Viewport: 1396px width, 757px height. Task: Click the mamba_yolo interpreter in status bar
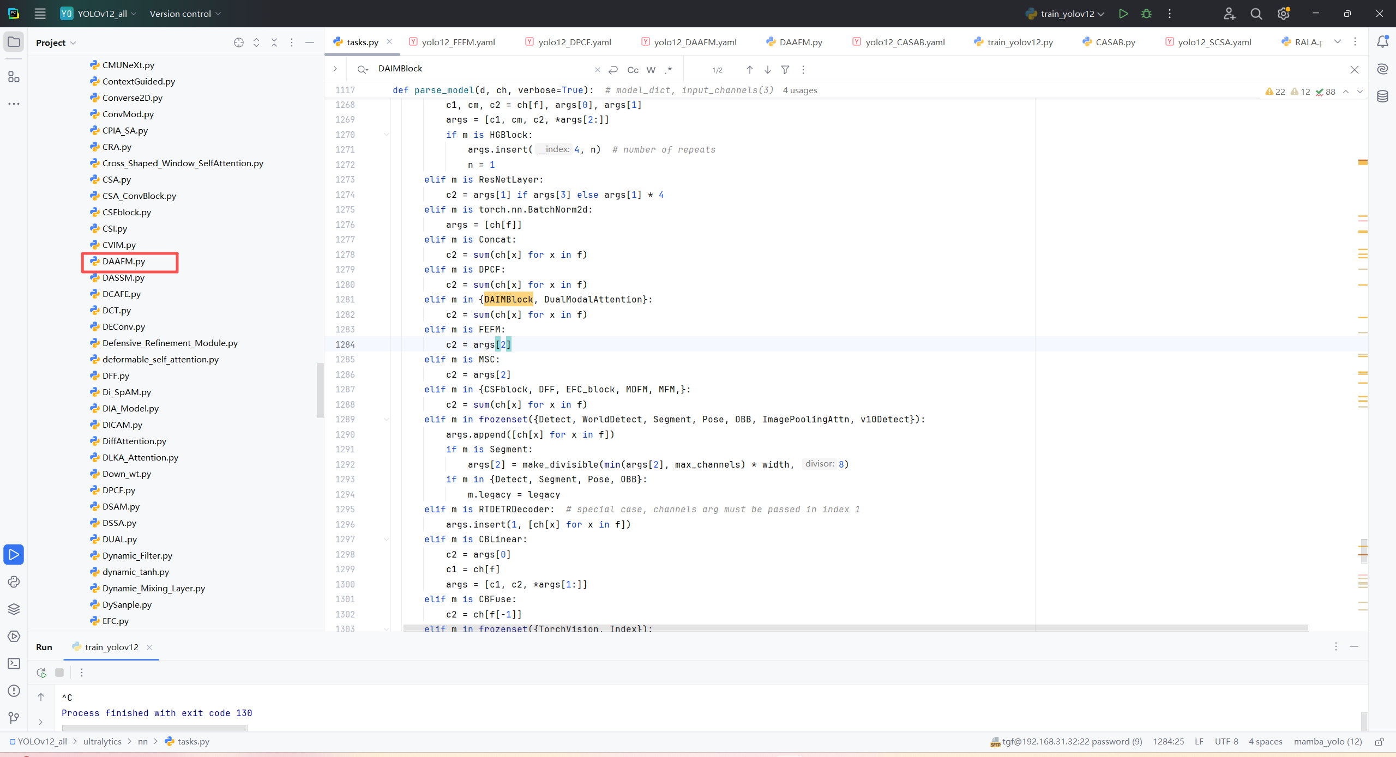(x=1327, y=741)
